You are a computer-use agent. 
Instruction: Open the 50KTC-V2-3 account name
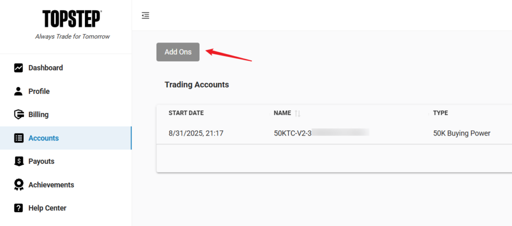click(293, 133)
